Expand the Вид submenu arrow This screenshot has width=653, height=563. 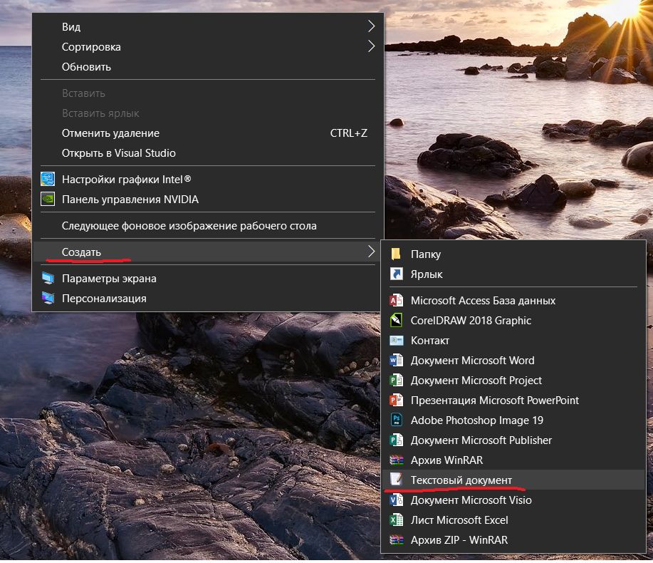click(x=371, y=26)
